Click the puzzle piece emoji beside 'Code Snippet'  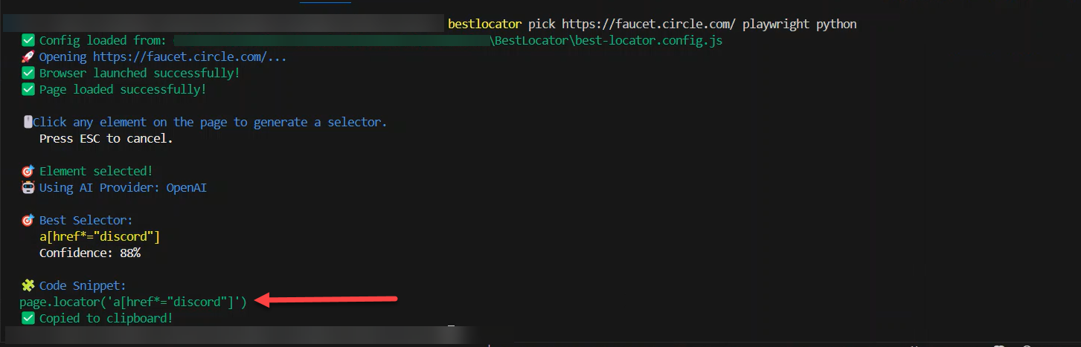click(x=28, y=285)
